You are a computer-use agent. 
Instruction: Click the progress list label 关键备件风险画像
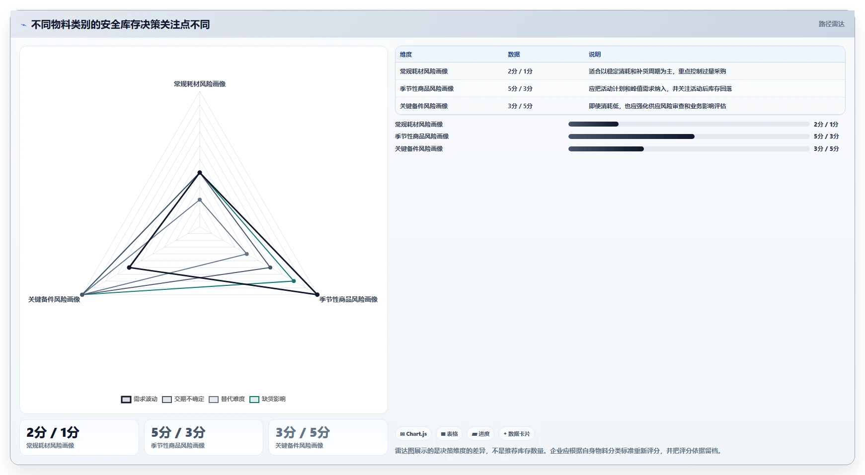pos(419,149)
